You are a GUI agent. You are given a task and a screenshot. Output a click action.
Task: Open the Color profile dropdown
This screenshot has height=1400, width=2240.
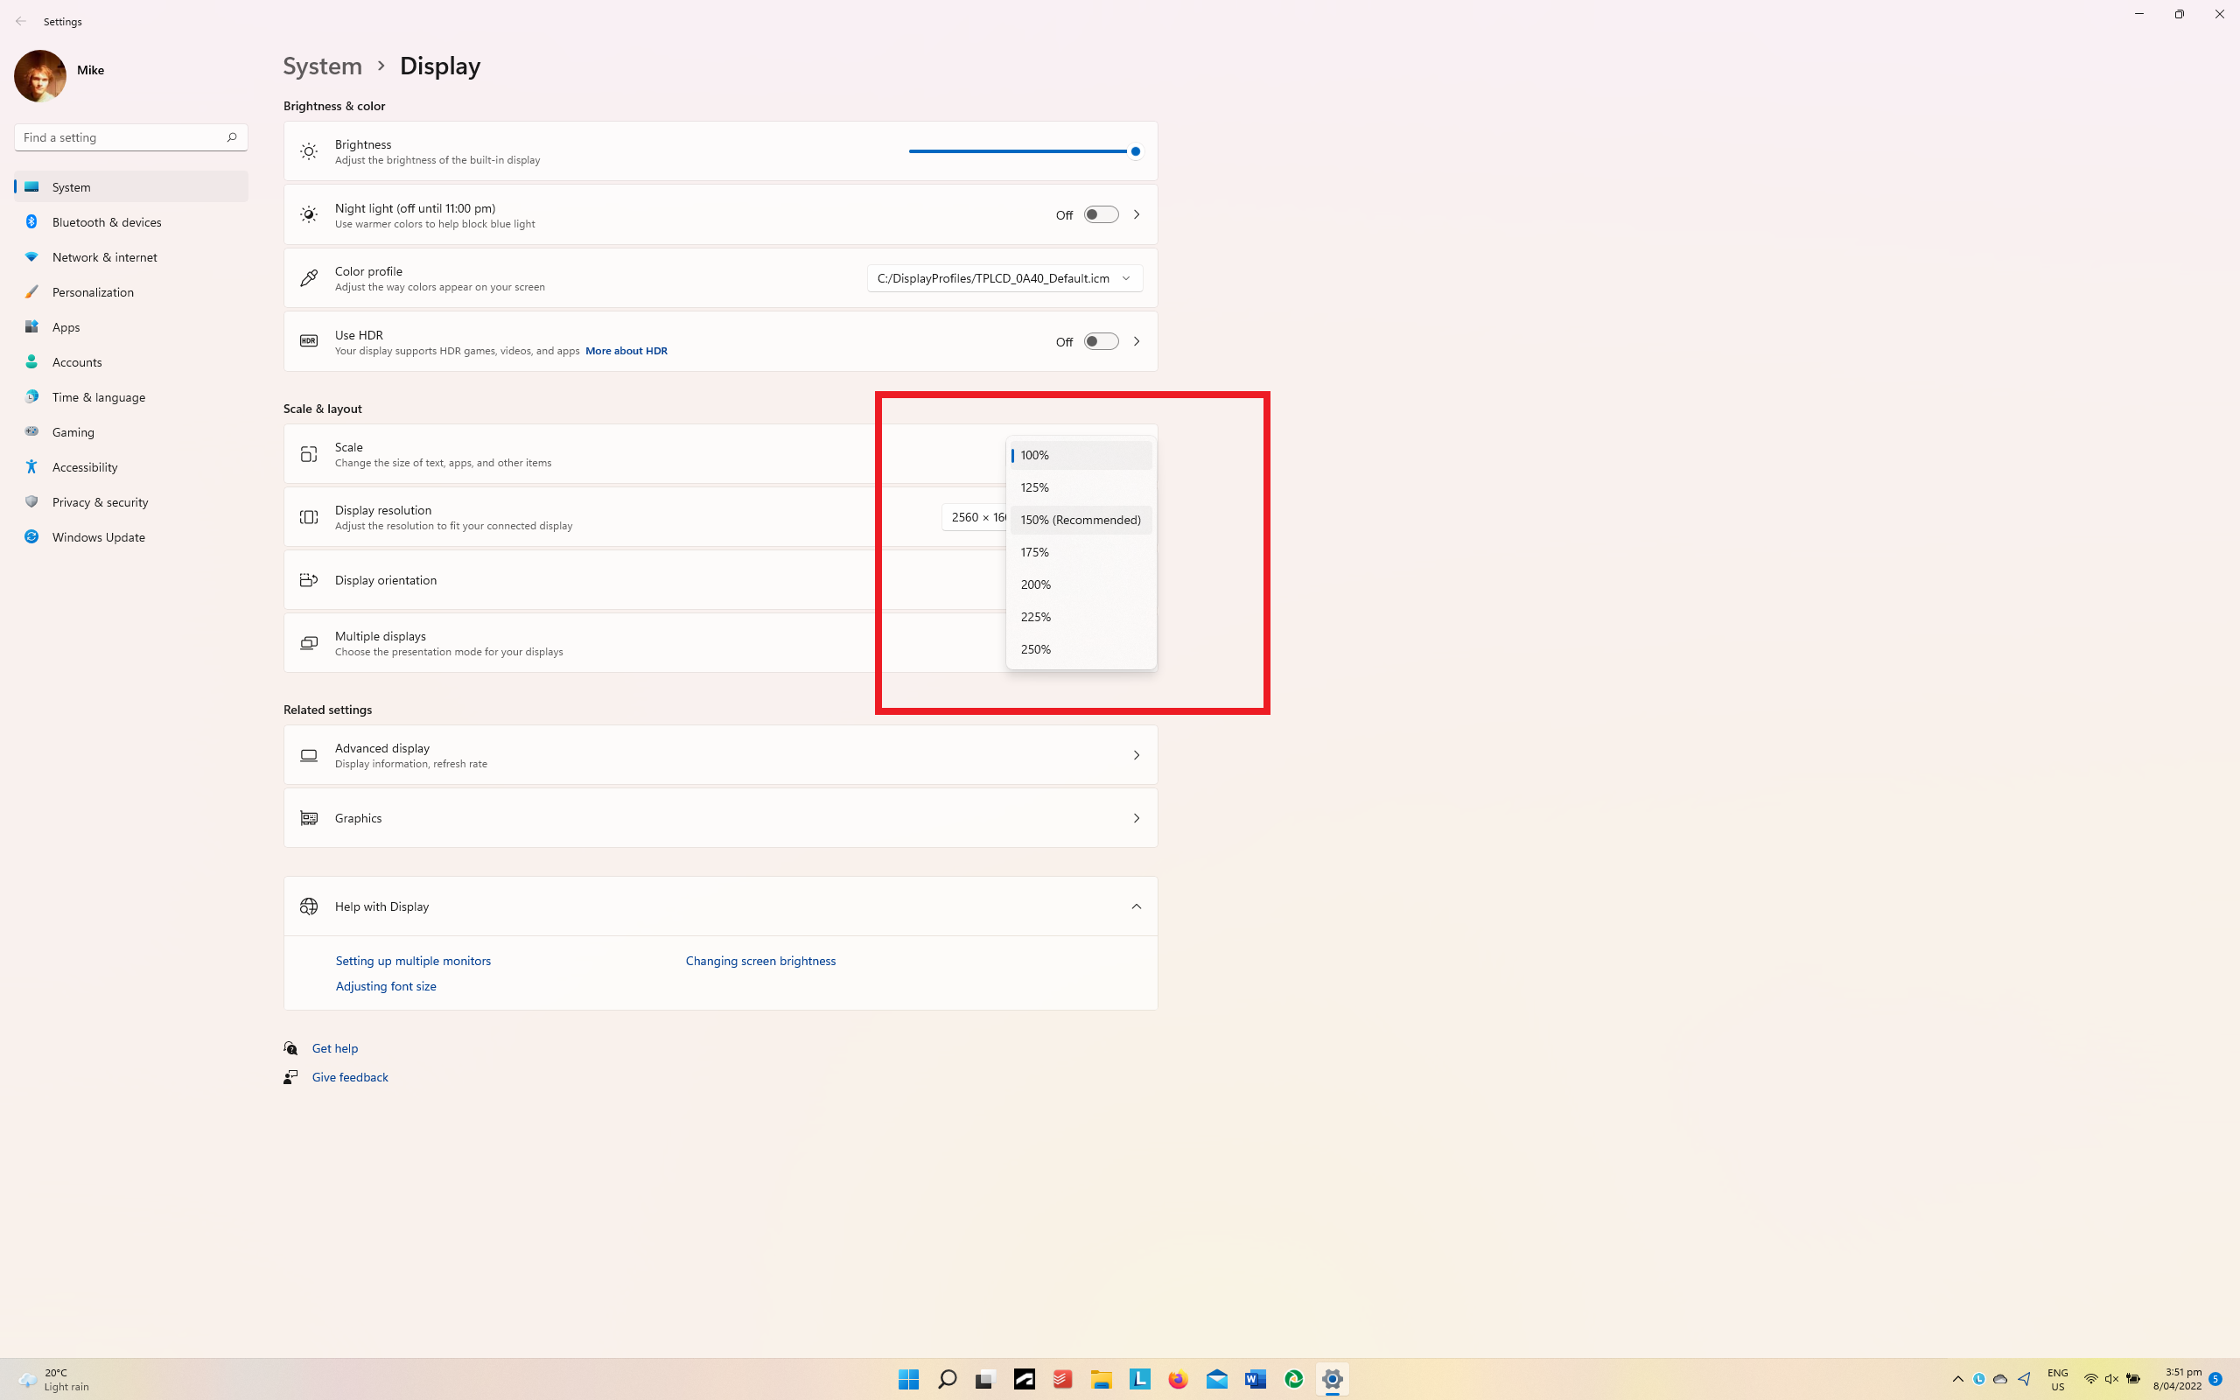[1004, 279]
